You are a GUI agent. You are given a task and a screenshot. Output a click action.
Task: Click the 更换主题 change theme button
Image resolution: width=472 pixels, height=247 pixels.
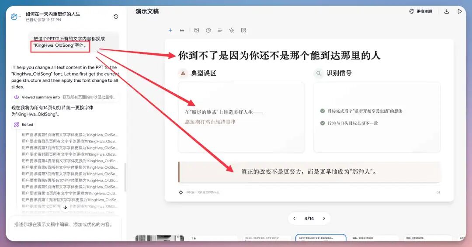point(420,11)
